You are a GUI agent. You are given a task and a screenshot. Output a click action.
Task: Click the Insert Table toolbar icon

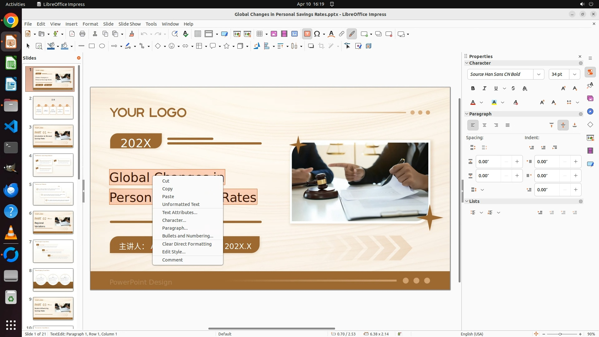(x=260, y=34)
